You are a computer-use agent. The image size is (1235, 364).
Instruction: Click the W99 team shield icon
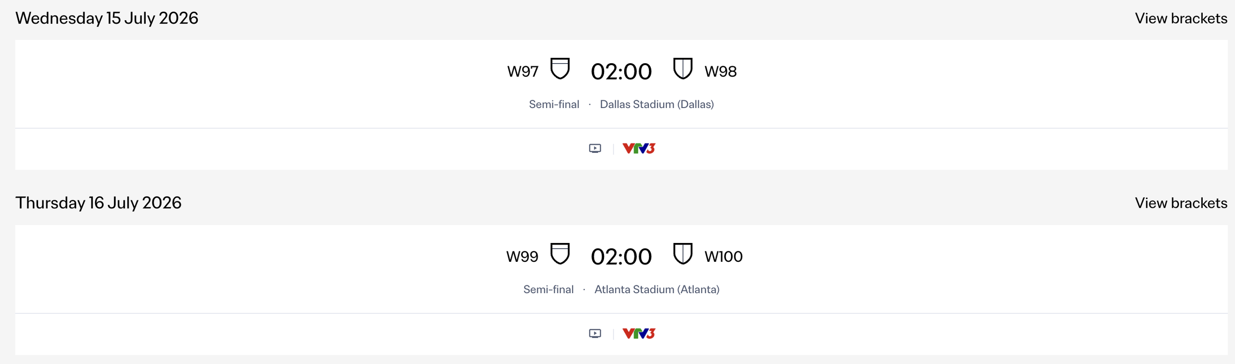click(x=560, y=254)
